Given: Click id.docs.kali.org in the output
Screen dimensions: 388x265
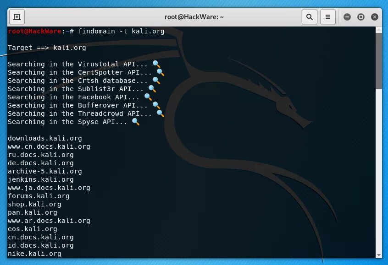Looking at the screenshot, I should [41, 245].
